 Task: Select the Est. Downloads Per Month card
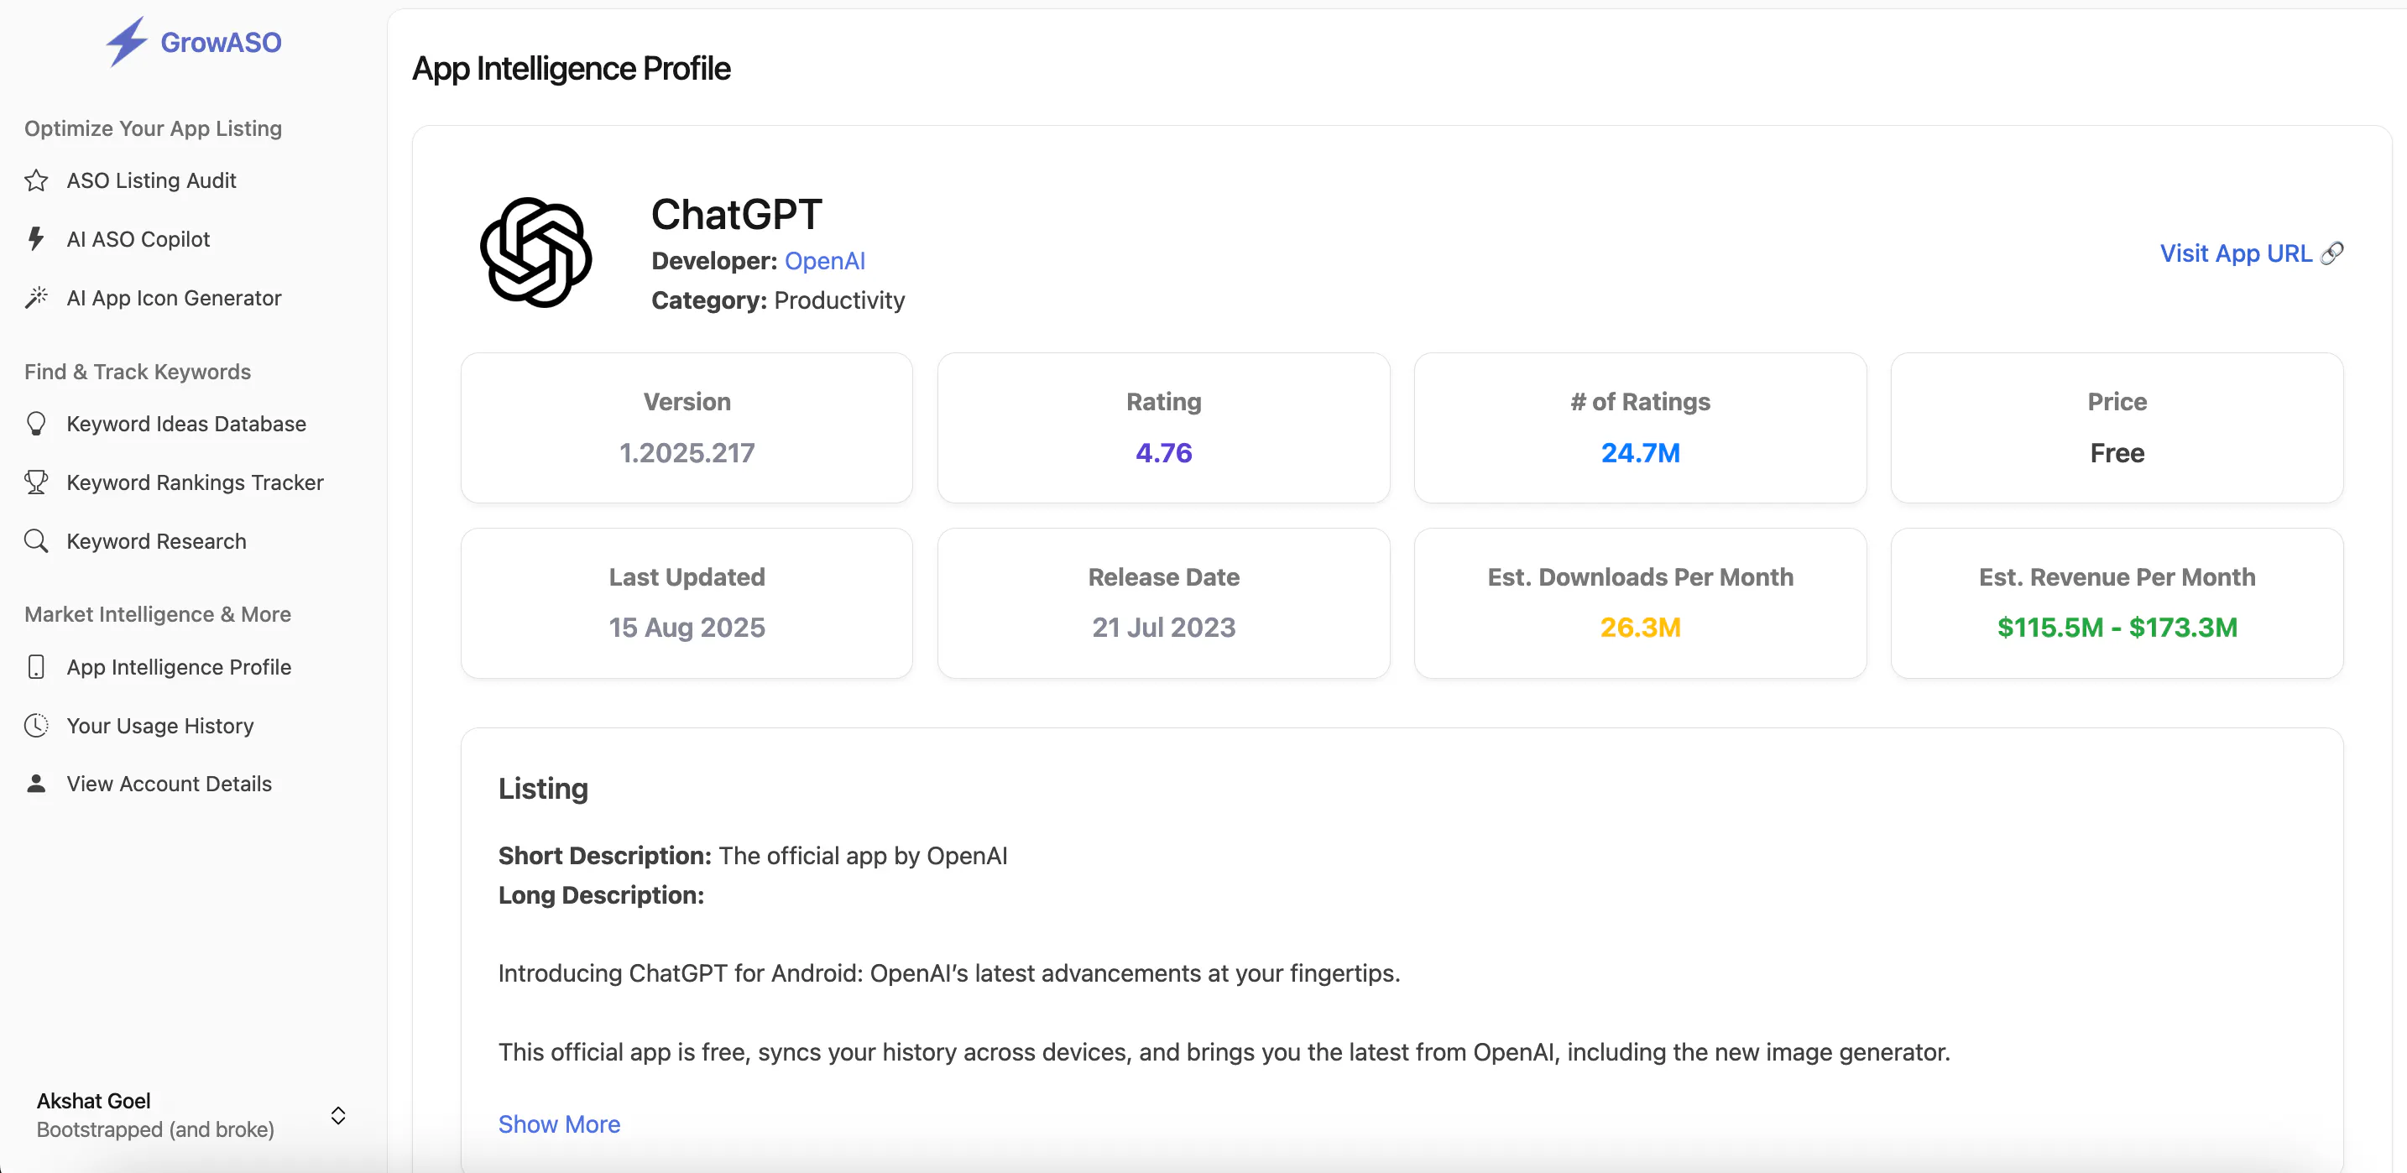click(1640, 603)
